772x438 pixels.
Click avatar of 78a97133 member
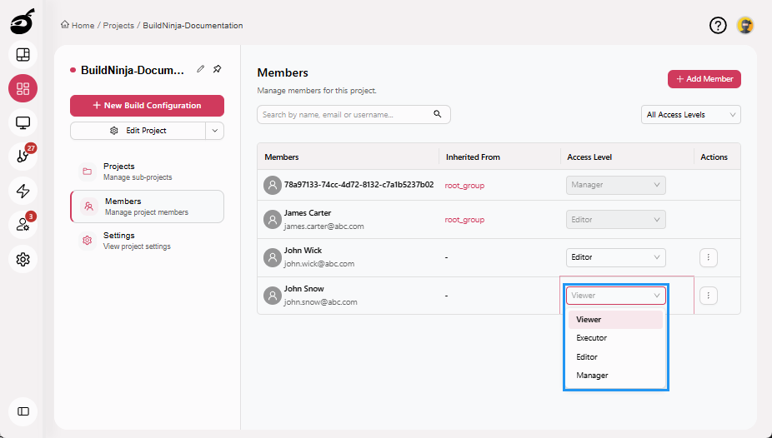point(273,186)
